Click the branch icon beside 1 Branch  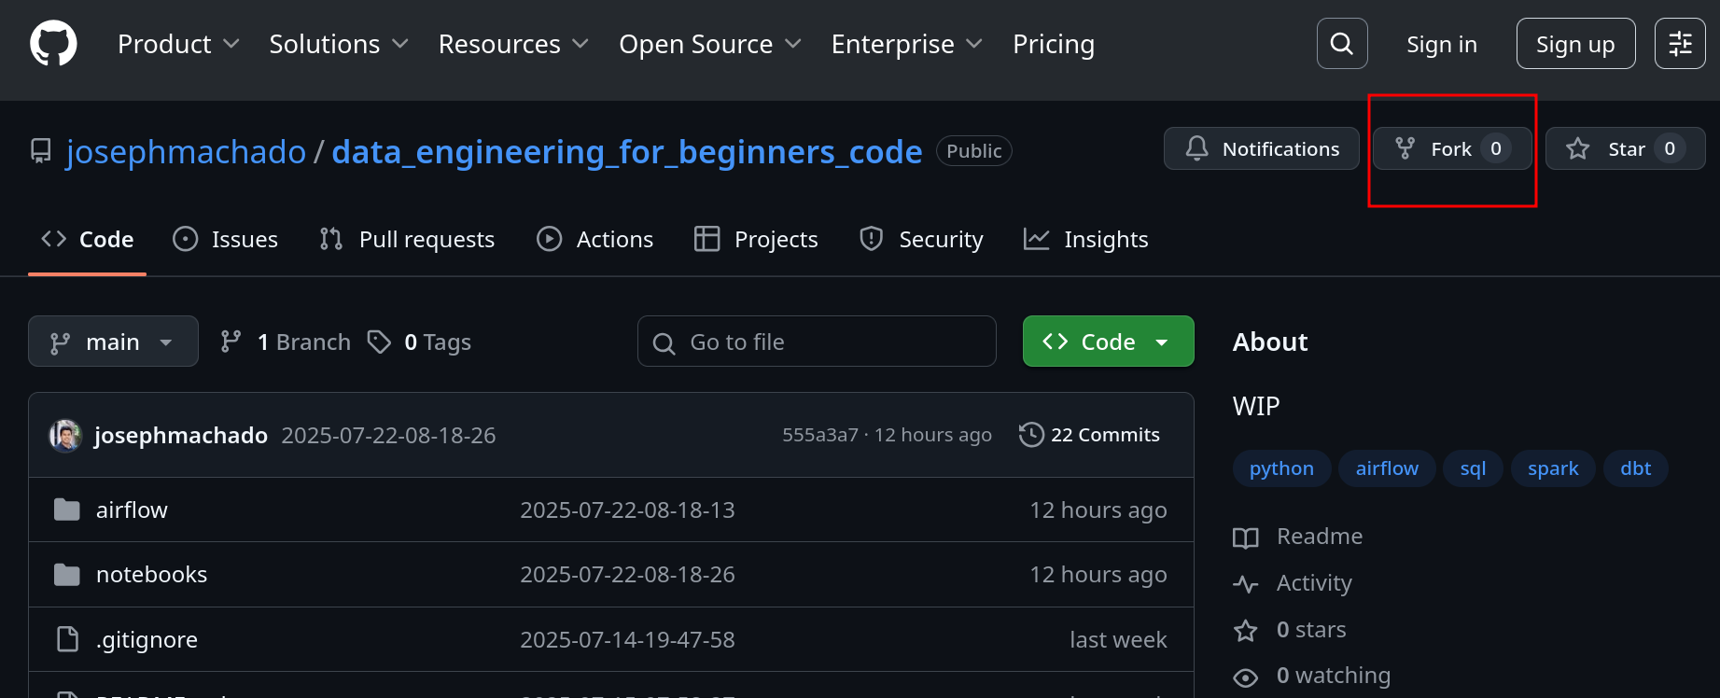point(231,342)
